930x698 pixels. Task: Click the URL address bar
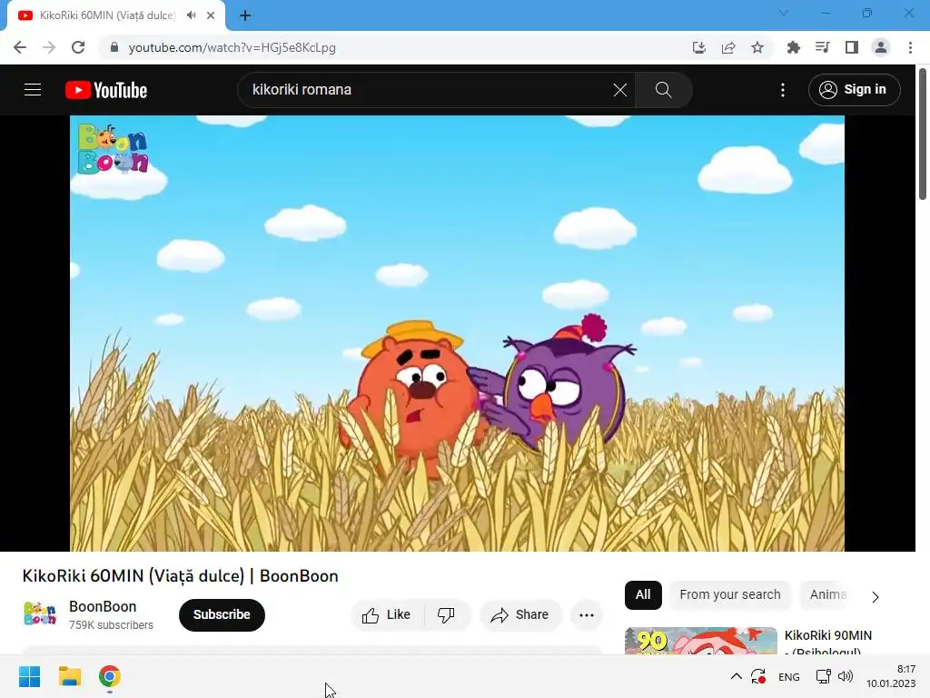(x=391, y=47)
